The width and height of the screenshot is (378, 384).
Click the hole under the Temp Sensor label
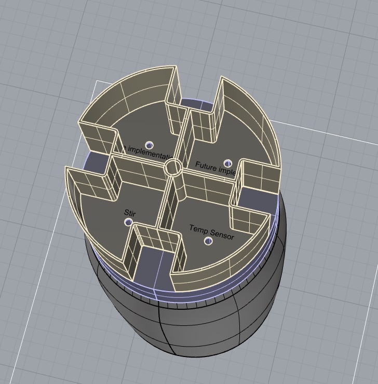pyautogui.click(x=208, y=241)
